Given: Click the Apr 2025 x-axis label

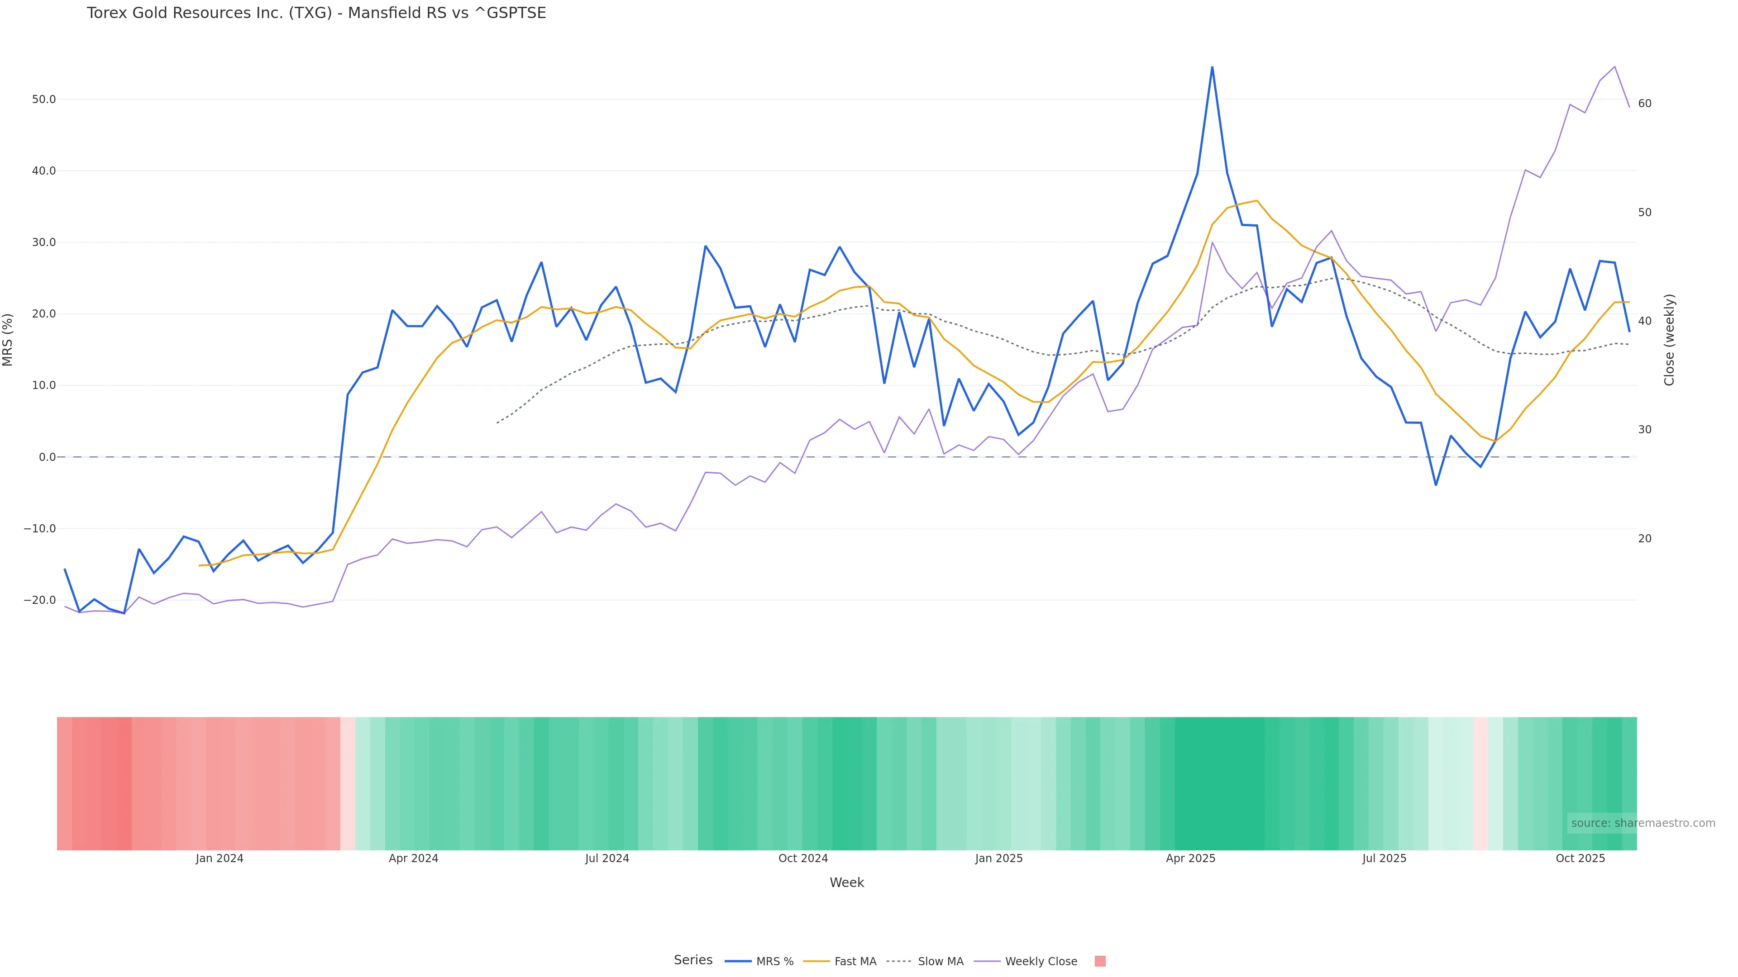Looking at the screenshot, I should (1190, 858).
